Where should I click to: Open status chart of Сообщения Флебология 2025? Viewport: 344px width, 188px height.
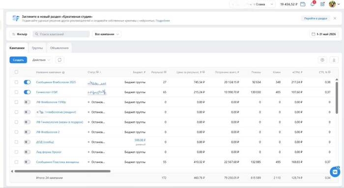[x=97, y=83]
